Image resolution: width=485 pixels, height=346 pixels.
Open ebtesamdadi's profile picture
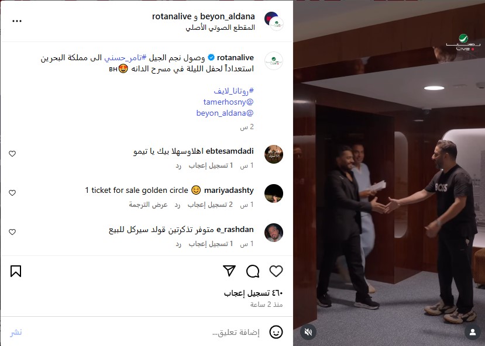click(274, 154)
